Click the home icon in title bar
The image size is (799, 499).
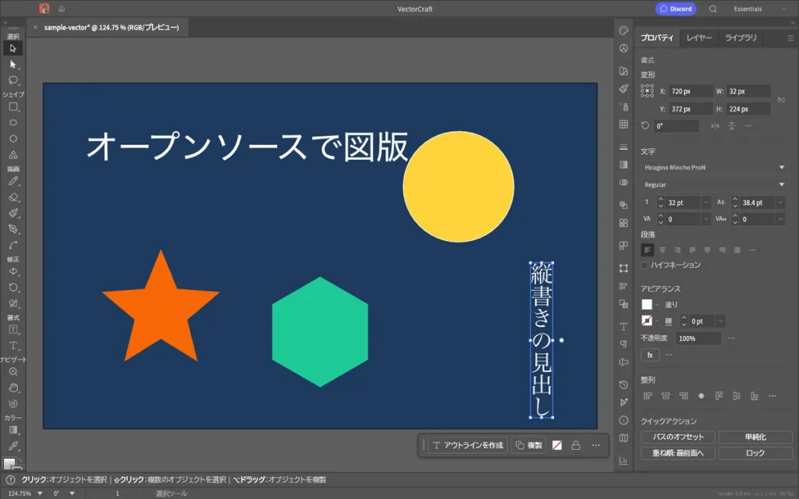pos(62,9)
